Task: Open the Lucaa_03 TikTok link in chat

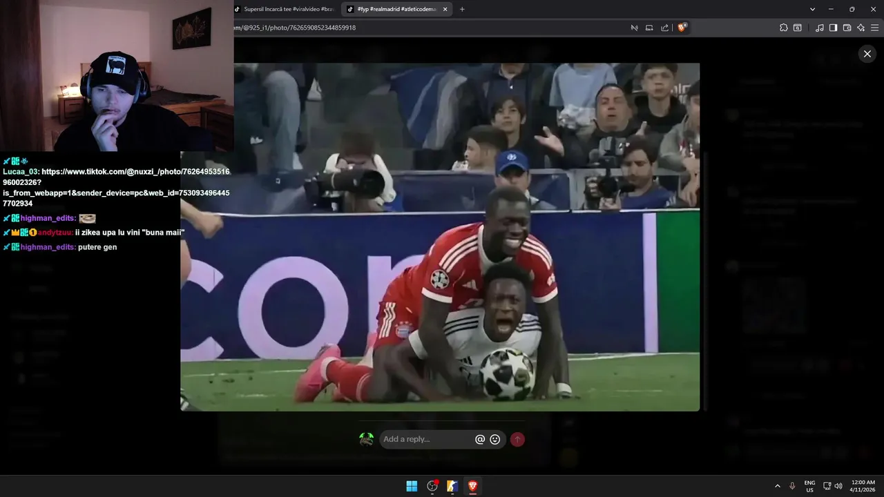Action: (x=116, y=187)
